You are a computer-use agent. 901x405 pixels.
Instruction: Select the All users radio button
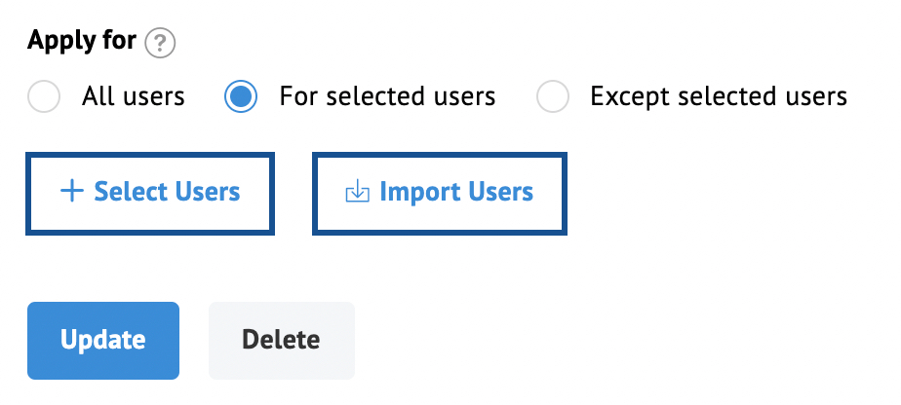tap(44, 96)
